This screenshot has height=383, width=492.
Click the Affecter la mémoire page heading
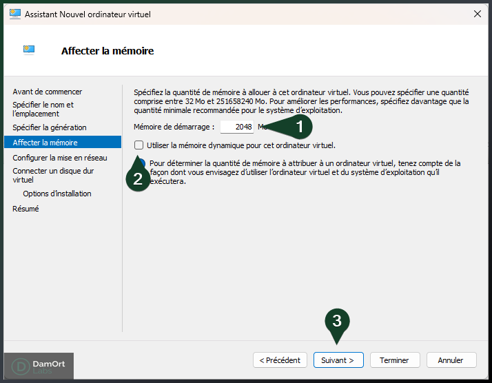107,51
